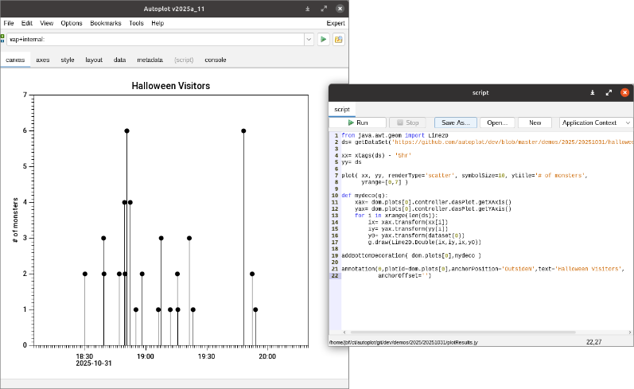Click the green play button beside address bar
The width and height of the screenshot is (634, 389).
324,39
